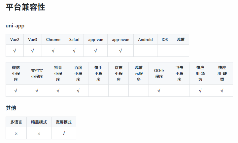The height and width of the screenshot is (143, 238).
Task: Select the 飞书小程序 header cell
Action: click(x=179, y=73)
